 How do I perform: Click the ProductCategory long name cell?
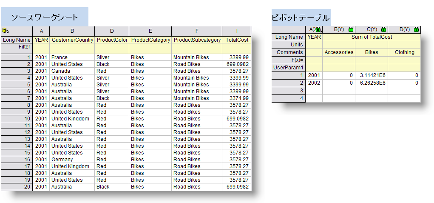coord(150,40)
